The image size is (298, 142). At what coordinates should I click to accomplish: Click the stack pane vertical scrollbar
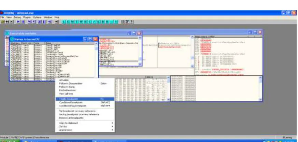[x=260, y=88]
